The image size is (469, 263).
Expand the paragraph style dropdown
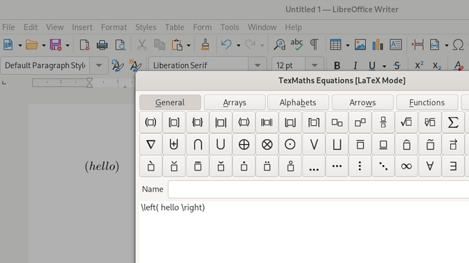click(99, 65)
